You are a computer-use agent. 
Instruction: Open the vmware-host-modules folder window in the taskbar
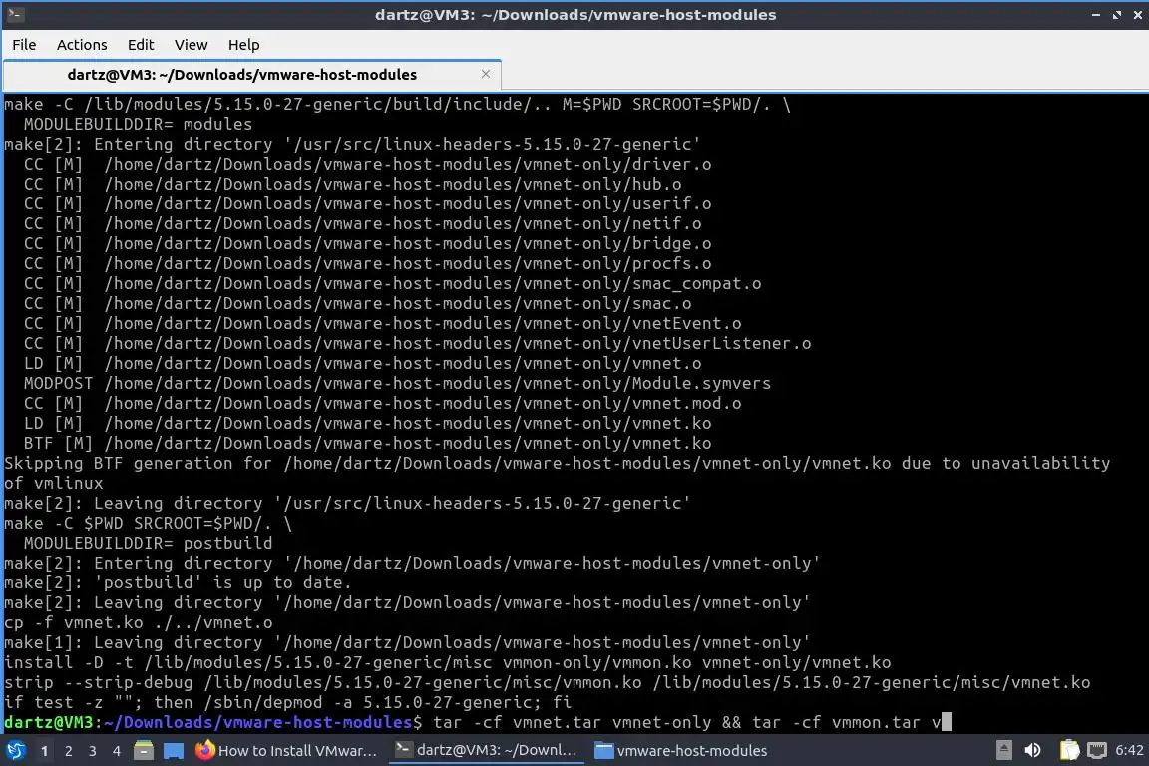click(x=681, y=751)
